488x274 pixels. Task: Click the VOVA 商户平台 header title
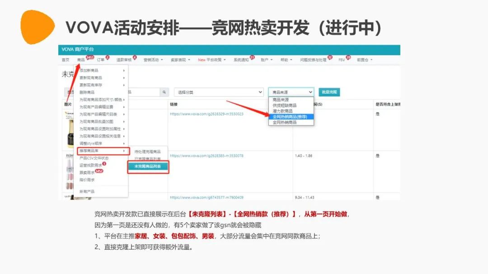point(78,49)
